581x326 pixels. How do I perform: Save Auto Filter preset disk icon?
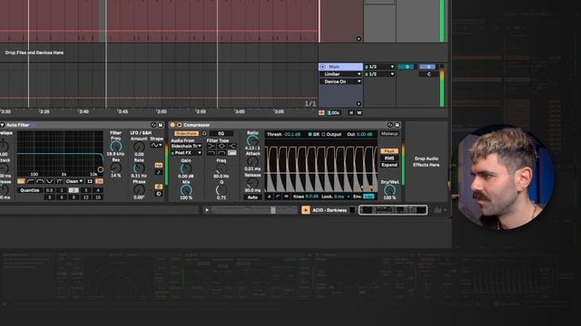tap(161, 125)
